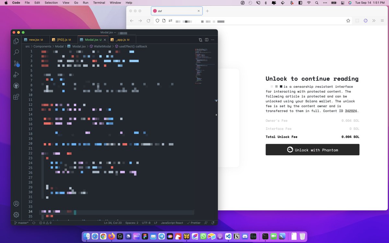Open browser overflow chevrons menu

tap(374, 21)
